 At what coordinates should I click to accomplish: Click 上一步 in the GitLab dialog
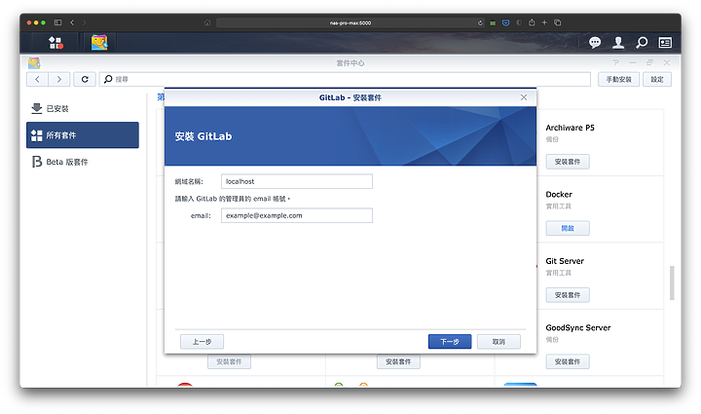click(203, 342)
